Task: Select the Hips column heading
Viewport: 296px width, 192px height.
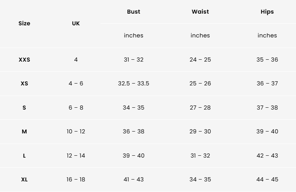Action: [267, 12]
